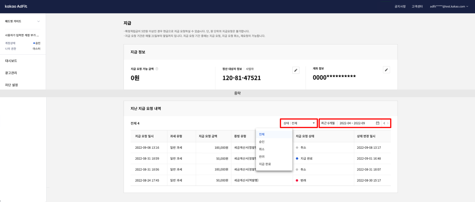Open the adfit account email dropdown

point(449,6)
